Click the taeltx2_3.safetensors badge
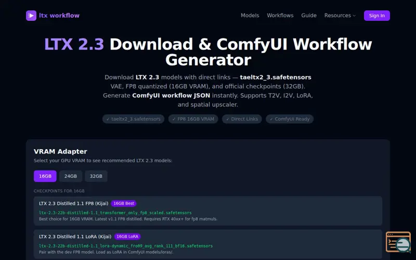Screen dimensions: 416x260 pyautogui.click(x=134, y=119)
